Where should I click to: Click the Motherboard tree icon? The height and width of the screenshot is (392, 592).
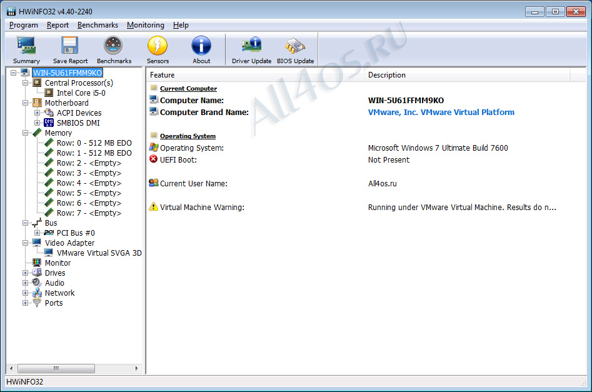37,103
